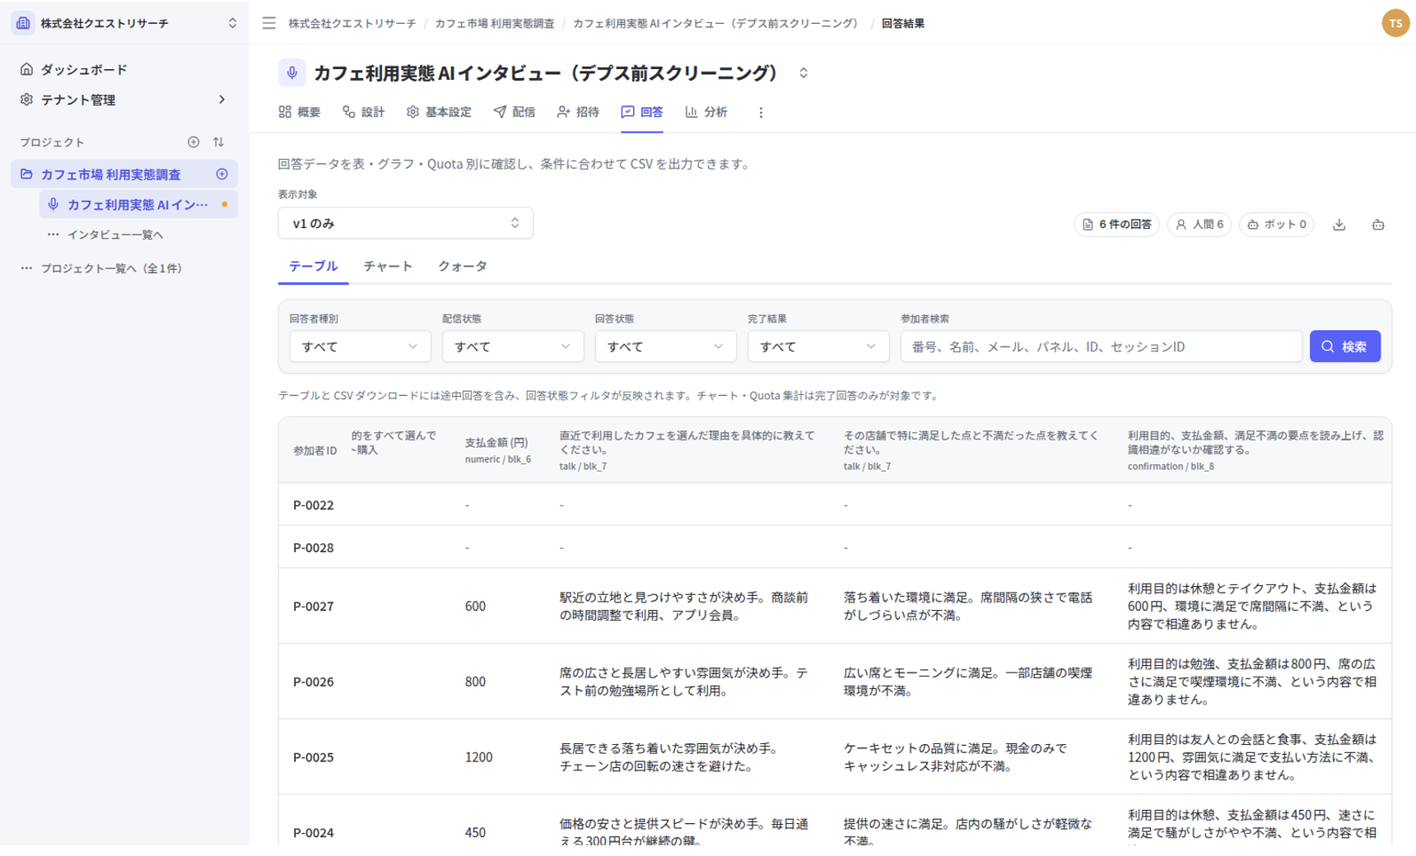Click the bot icon button at far right
This screenshot has height=856, width=1416.
pos(1378,225)
